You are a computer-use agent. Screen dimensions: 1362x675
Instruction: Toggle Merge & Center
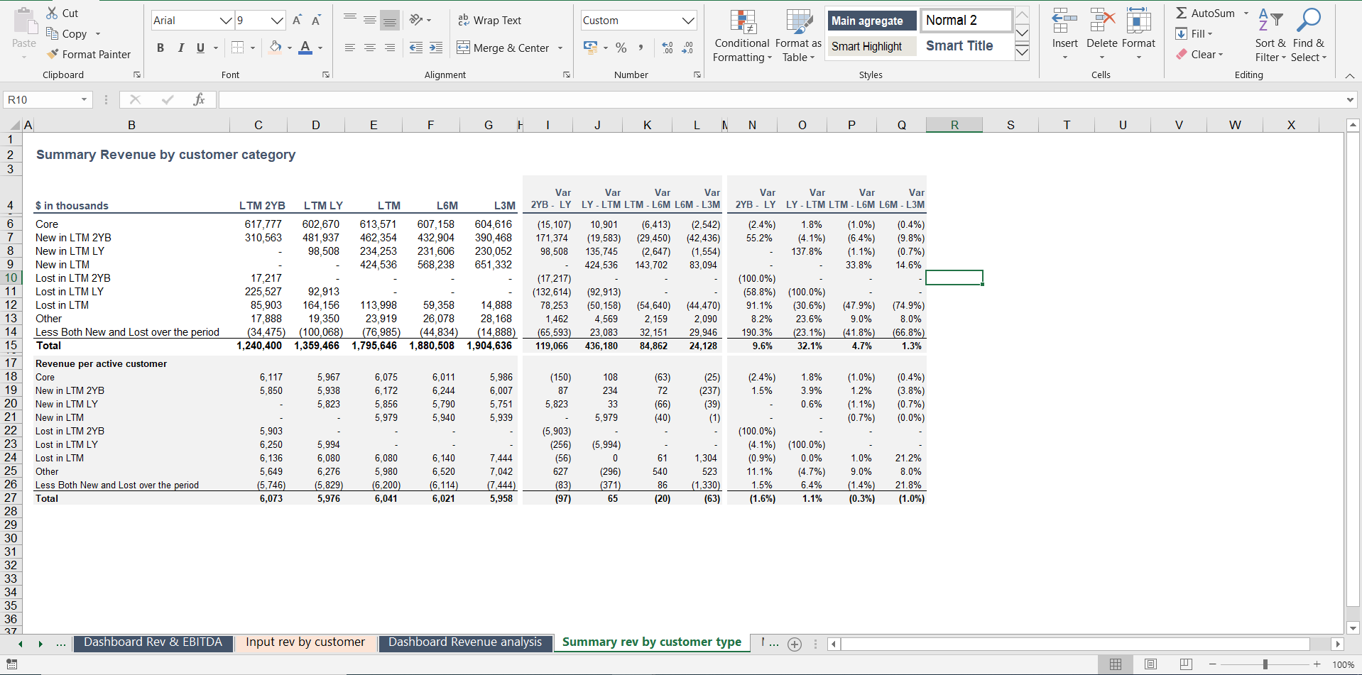point(503,48)
